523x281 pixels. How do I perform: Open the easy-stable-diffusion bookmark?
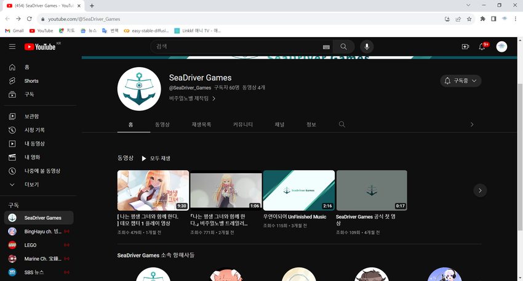click(x=146, y=31)
